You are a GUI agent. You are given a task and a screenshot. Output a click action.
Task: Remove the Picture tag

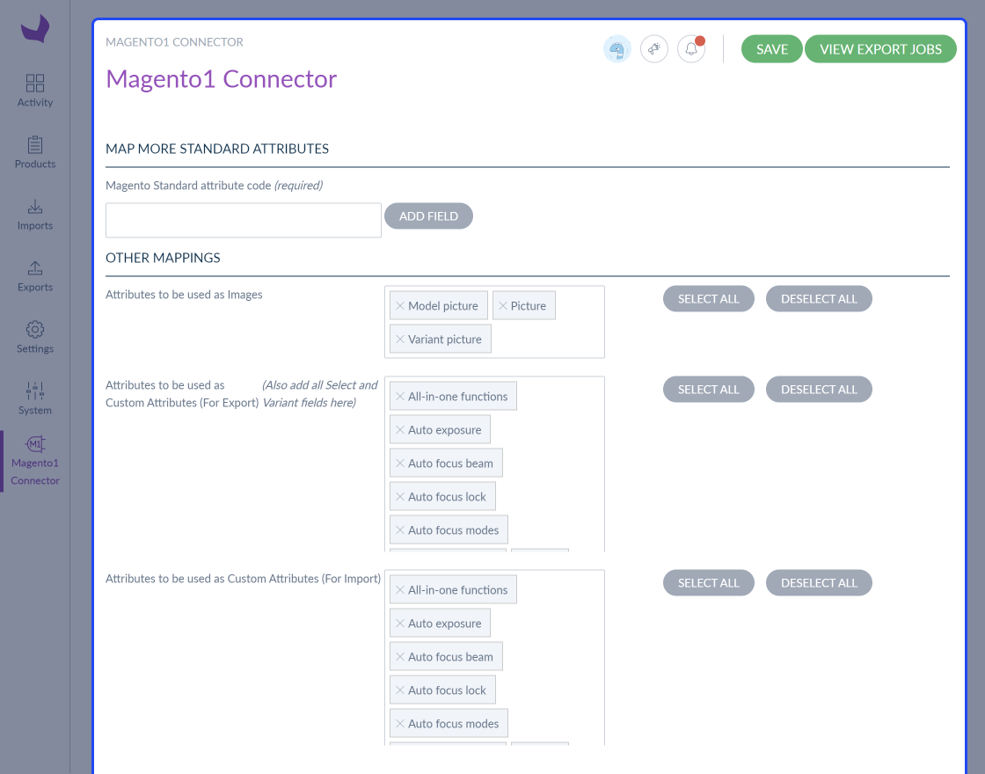coord(502,306)
